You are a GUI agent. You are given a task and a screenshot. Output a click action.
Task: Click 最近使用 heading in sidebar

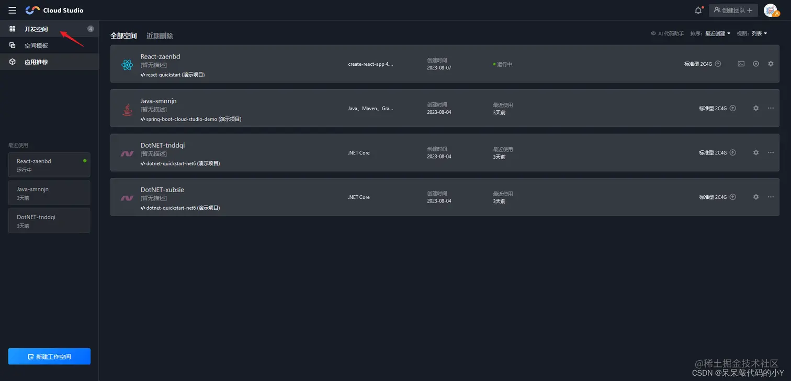click(18, 145)
